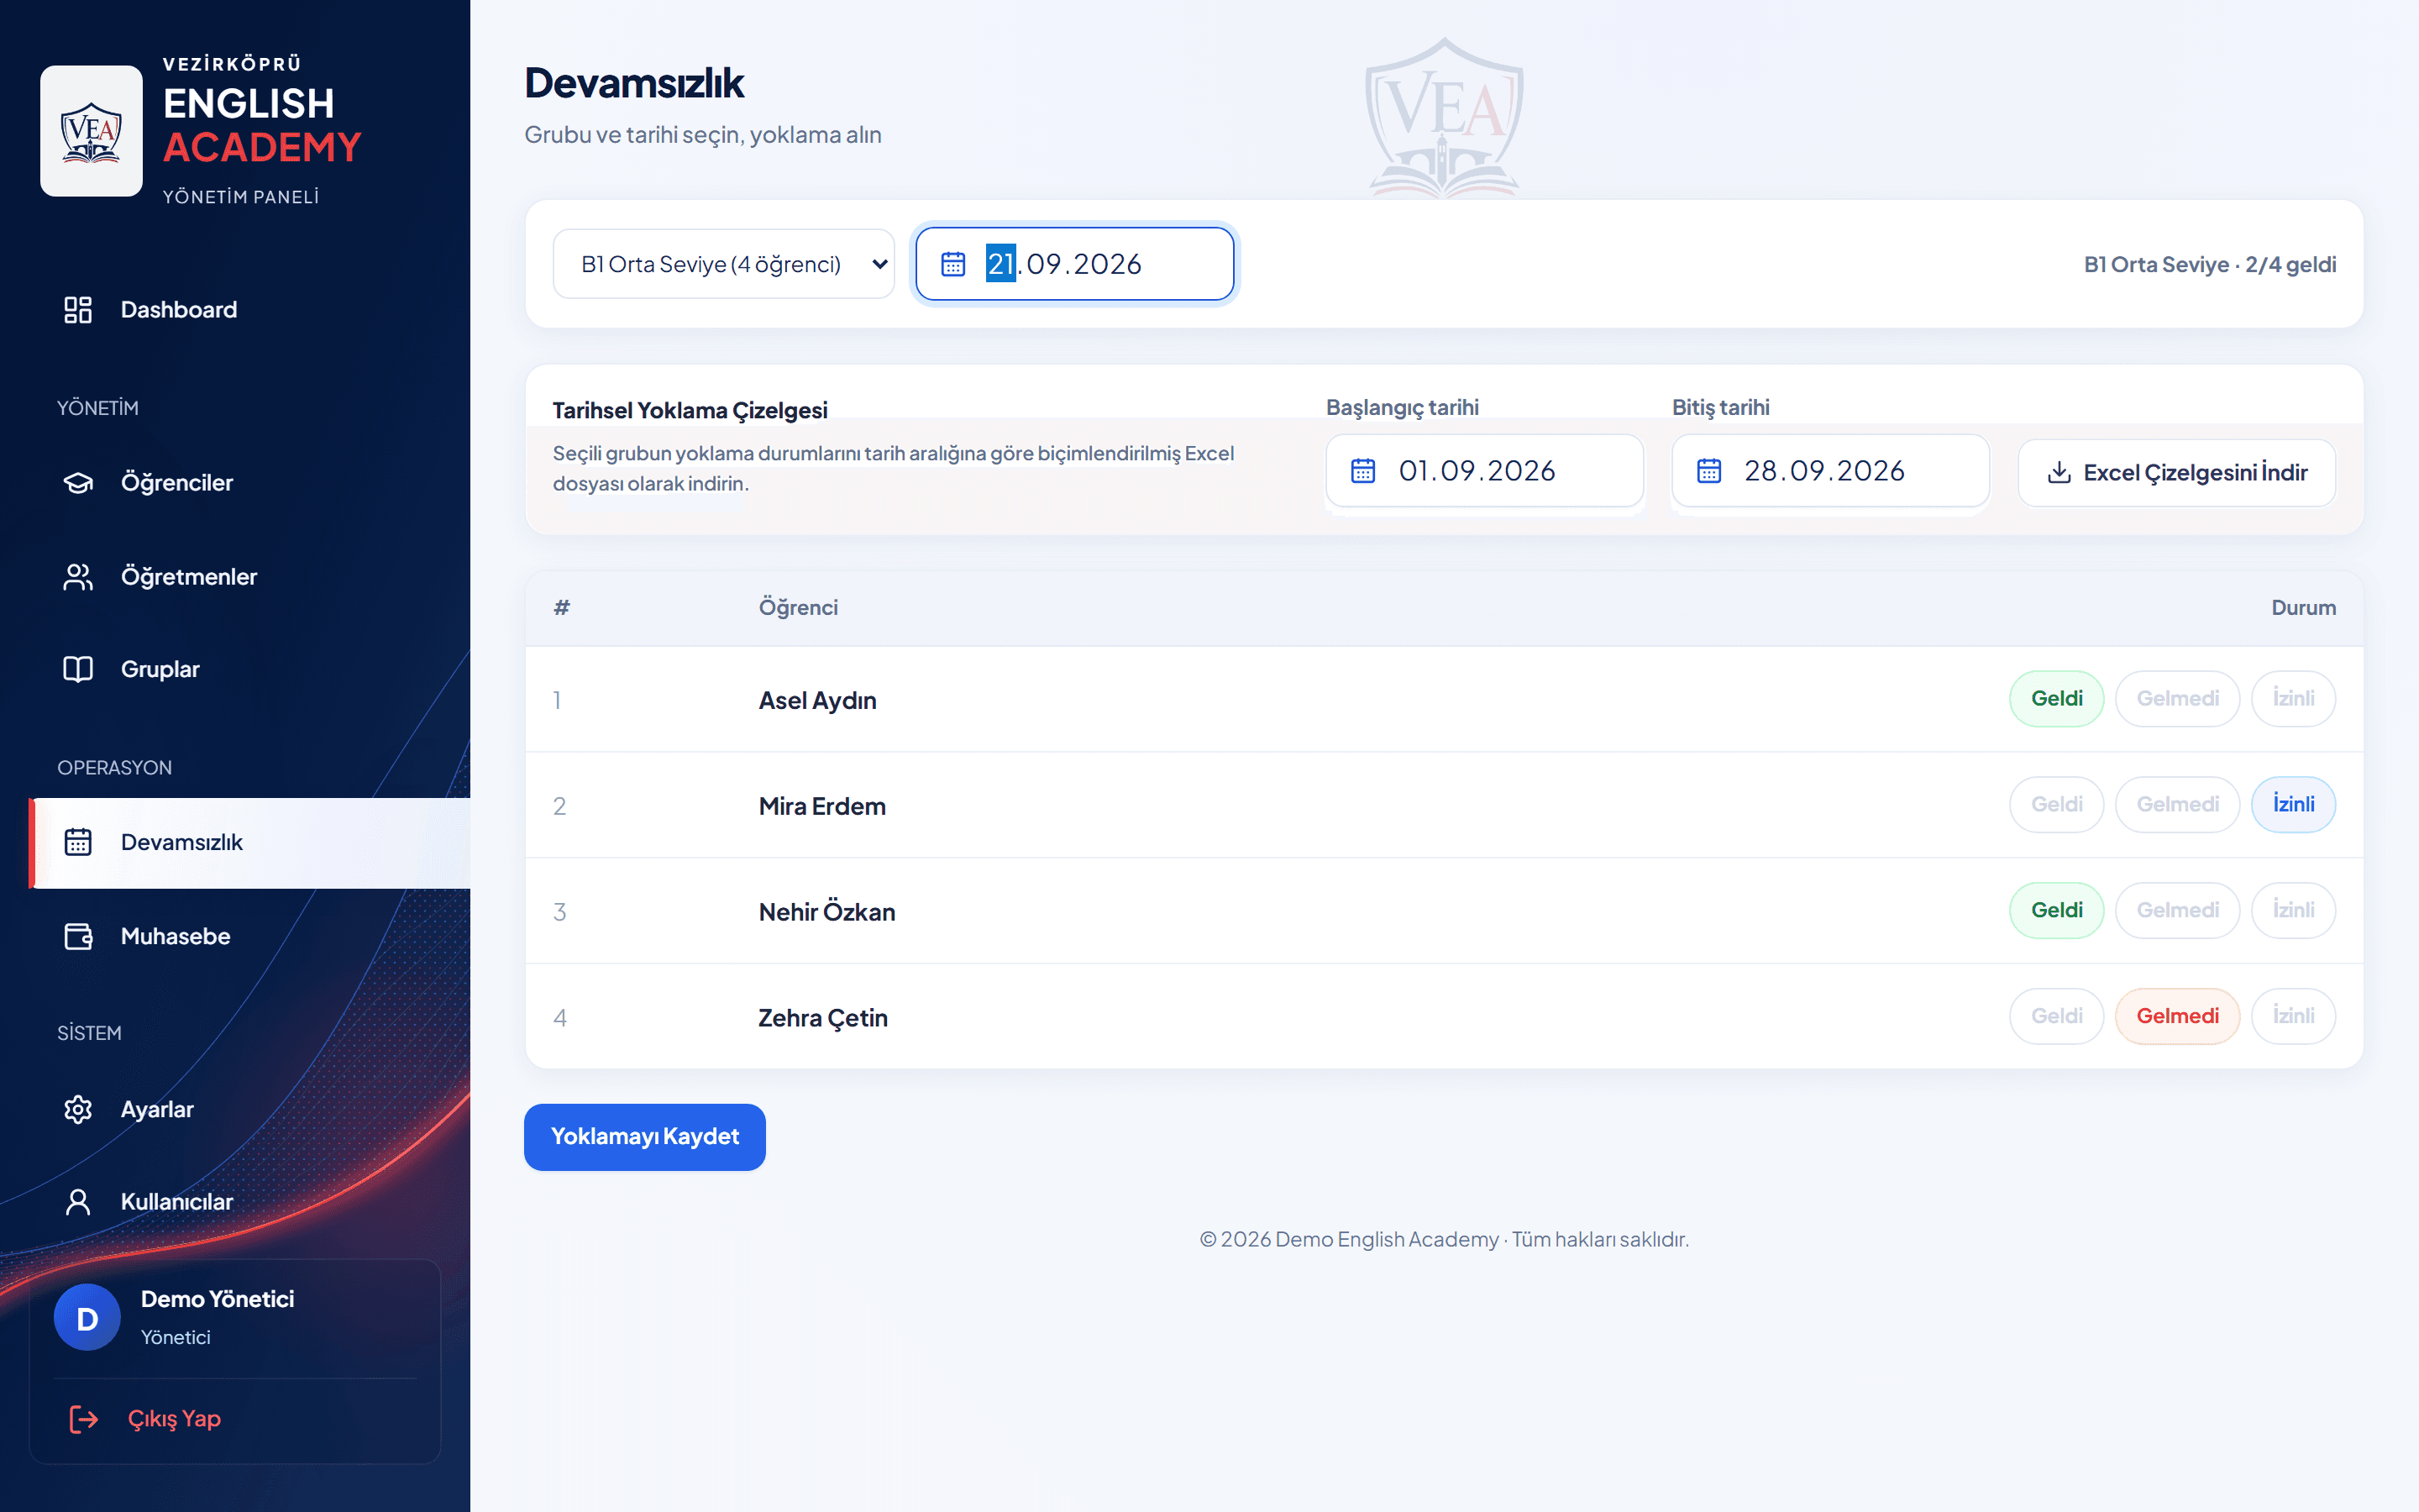
Task: Open Dashboard from the sidebar
Action: pos(250,310)
